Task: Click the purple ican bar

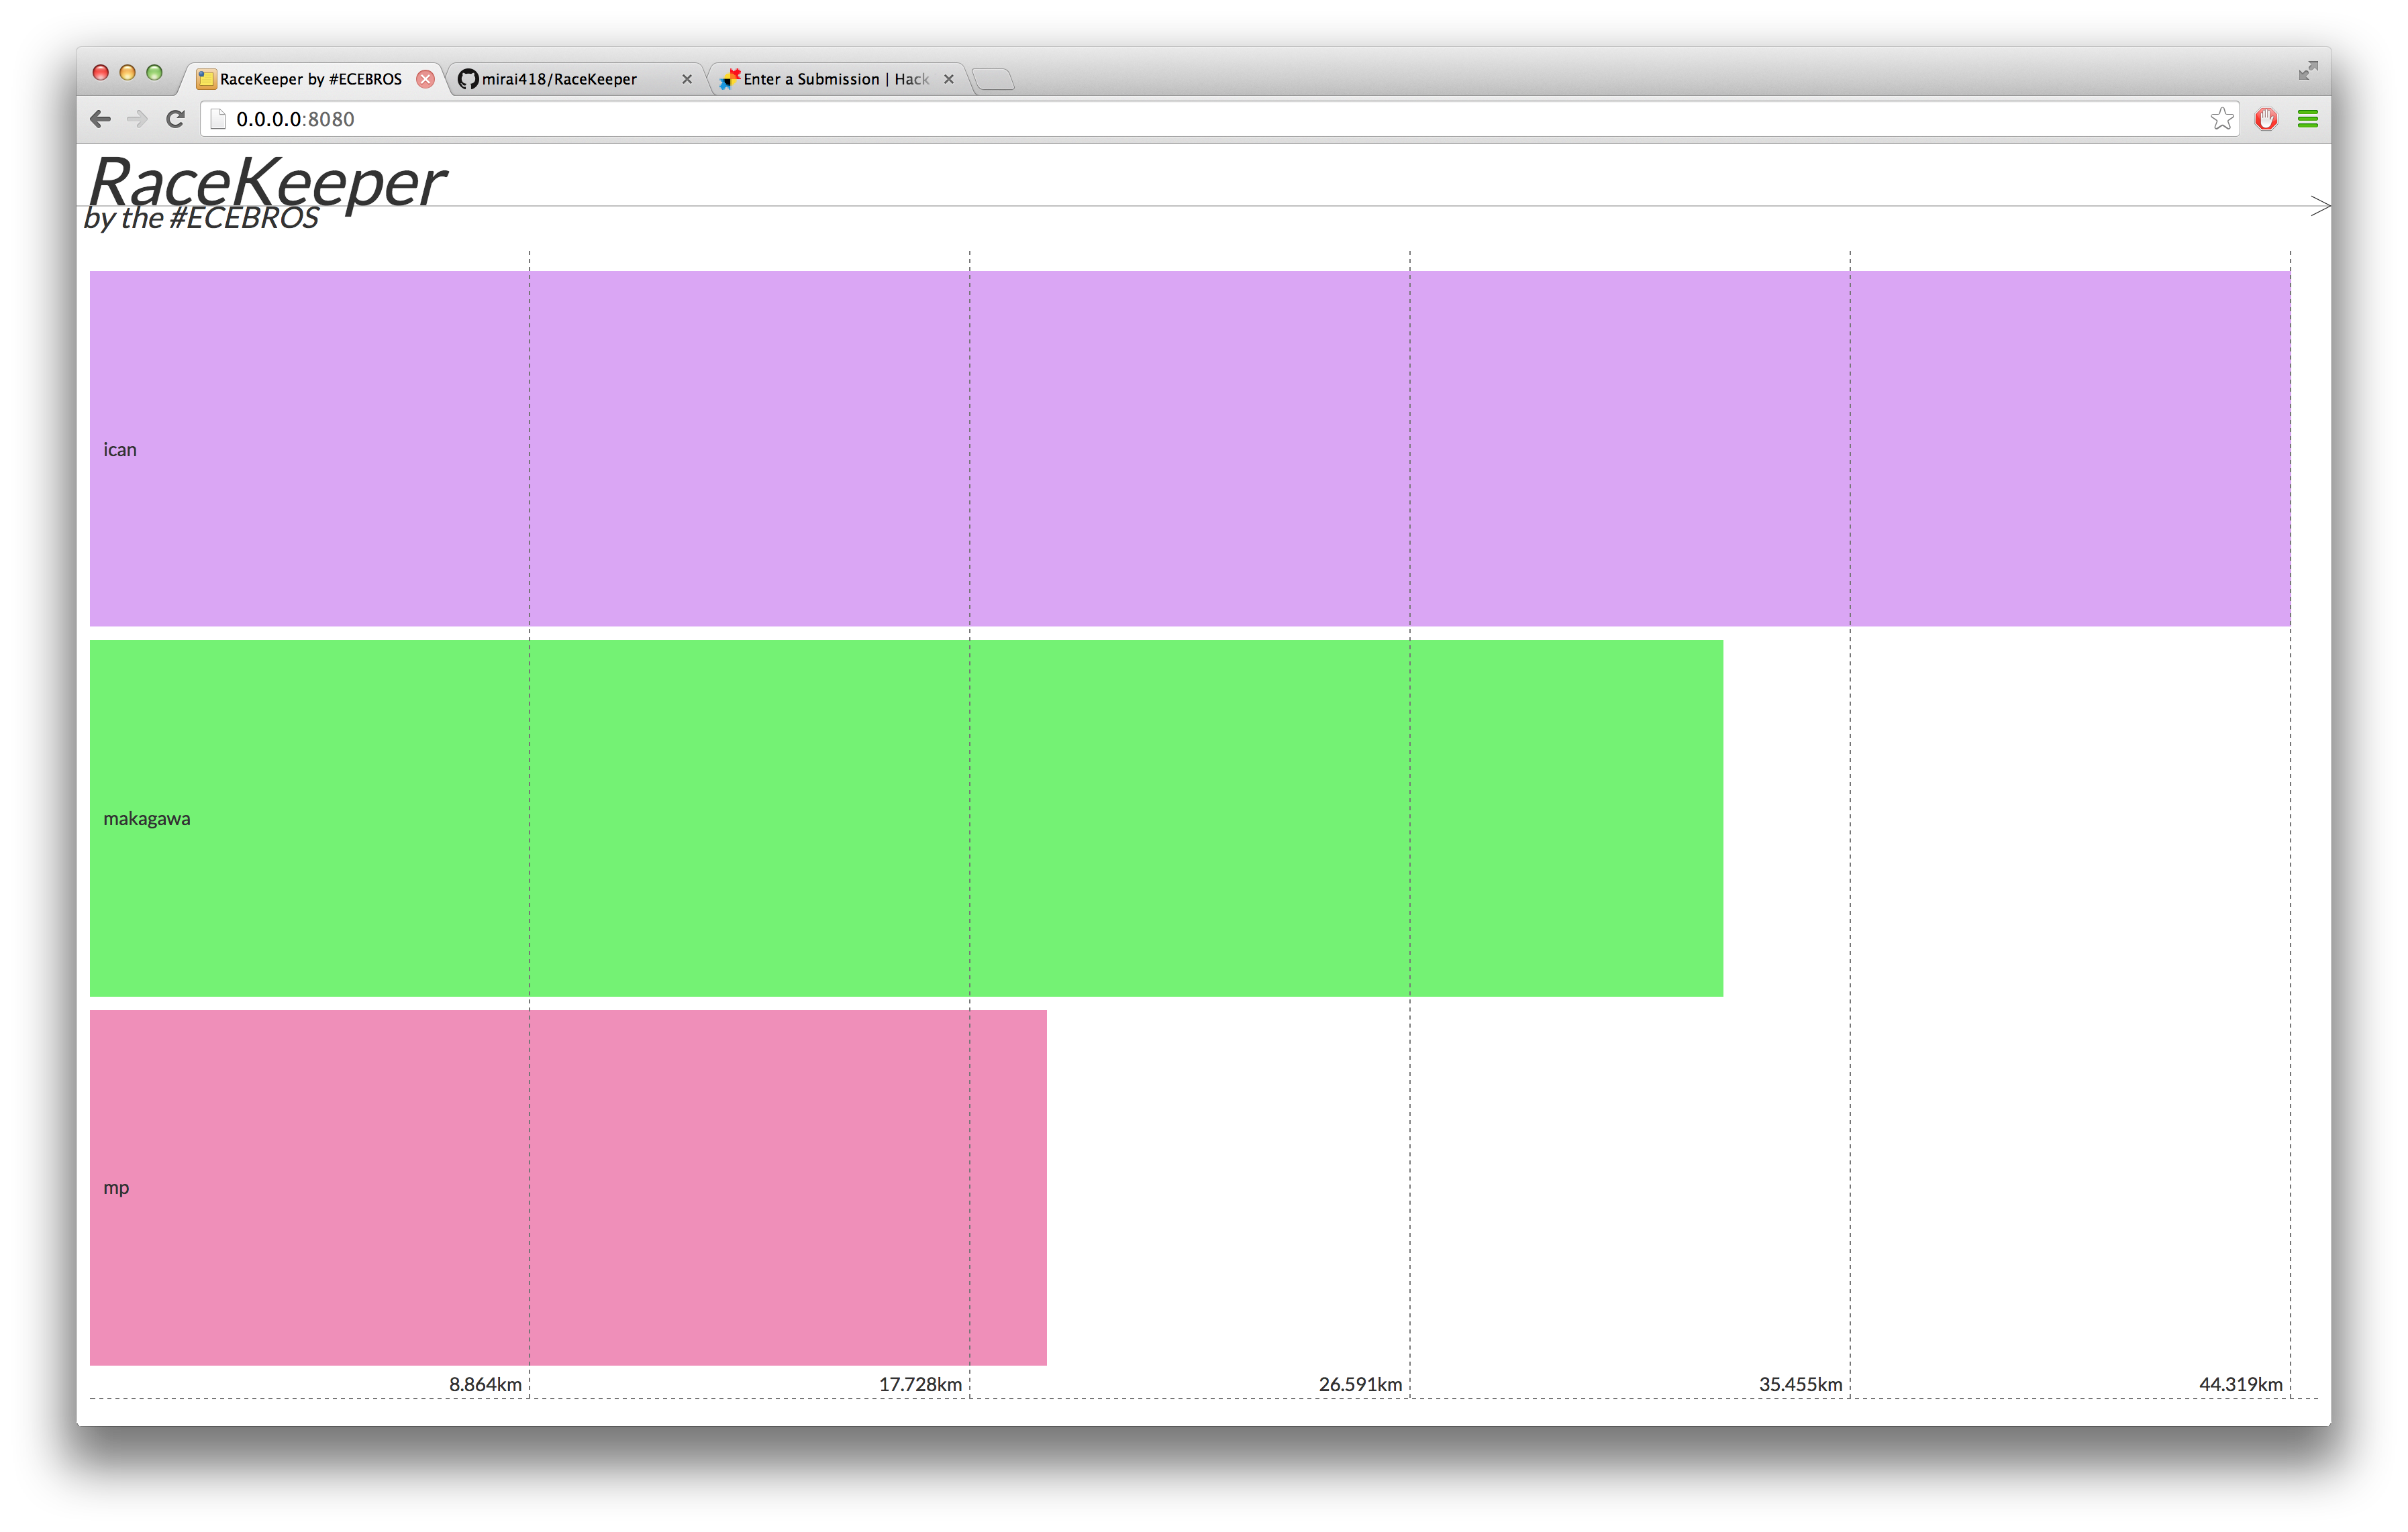Action: (x=1190, y=449)
